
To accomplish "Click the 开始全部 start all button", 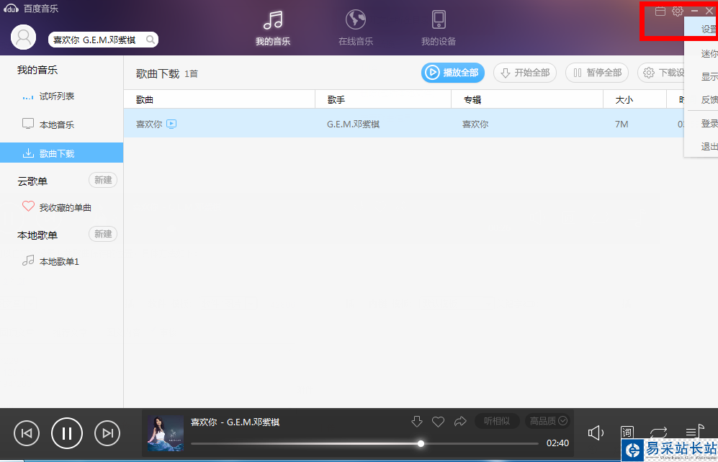I will click(x=525, y=73).
